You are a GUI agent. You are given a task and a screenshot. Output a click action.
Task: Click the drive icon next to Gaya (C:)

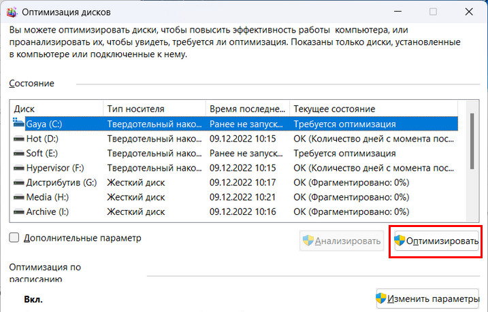tap(18, 123)
